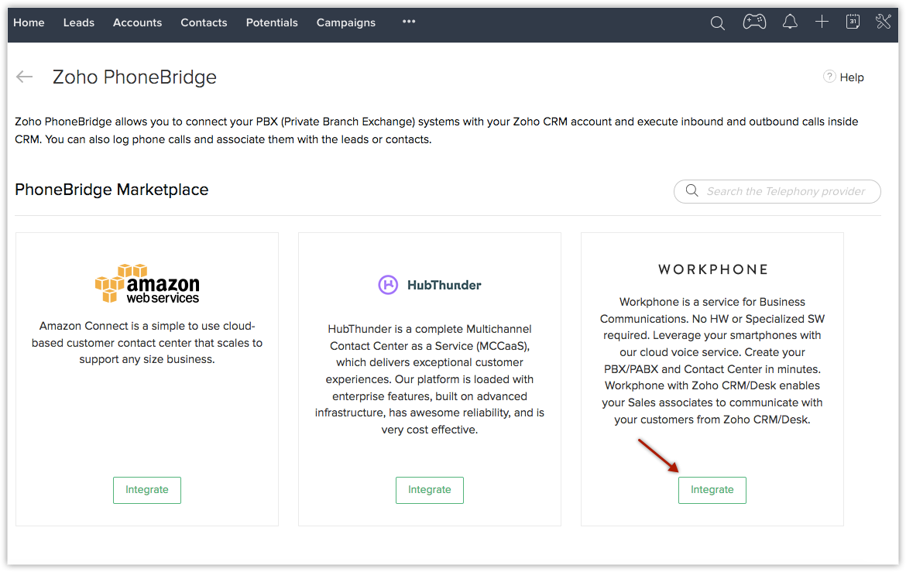Open the Home tab
This screenshot has width=906, height=572.
coord(29,22)
